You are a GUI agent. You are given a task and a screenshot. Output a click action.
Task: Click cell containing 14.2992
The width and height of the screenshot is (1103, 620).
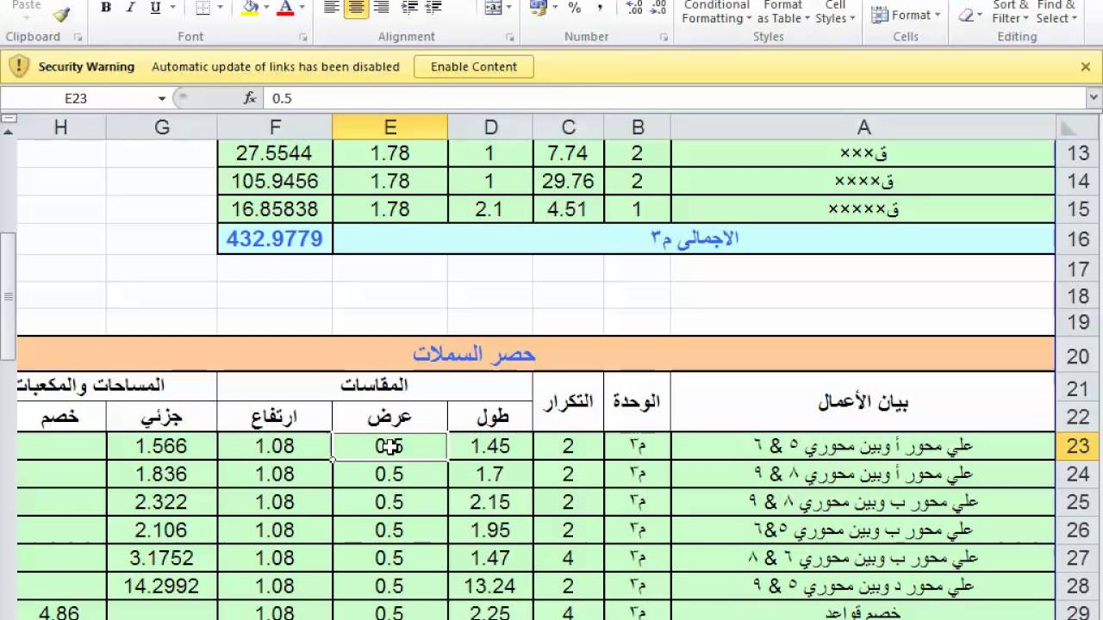(x=162, y=586)
